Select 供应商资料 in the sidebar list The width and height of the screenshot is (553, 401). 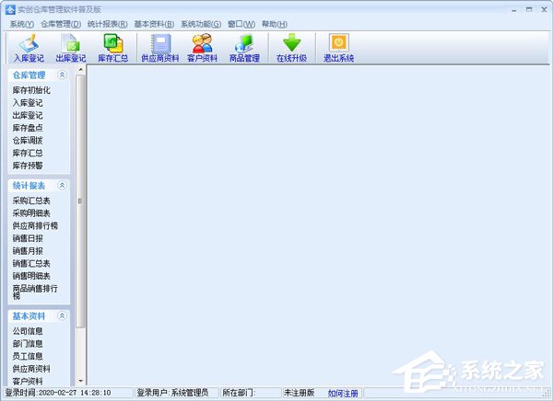click(31, 369)
